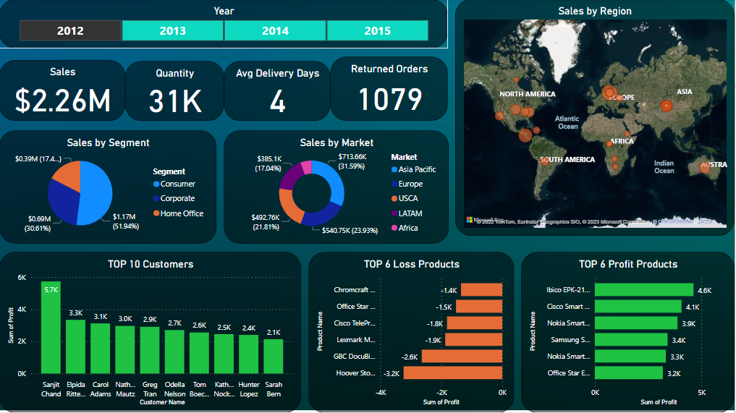This screenshot has width=736, height=413.
Task: Select Corporate in the Segment legend
Action: (x=177, y=199)
